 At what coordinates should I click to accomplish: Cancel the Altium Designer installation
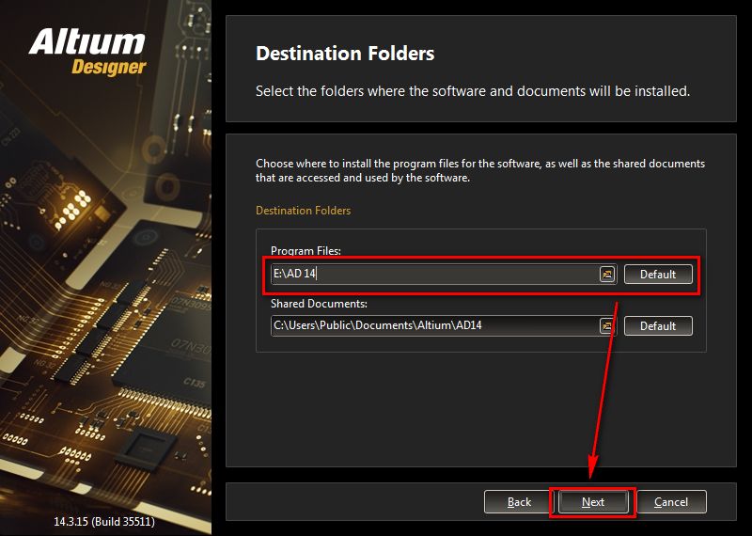coord(671,502)
